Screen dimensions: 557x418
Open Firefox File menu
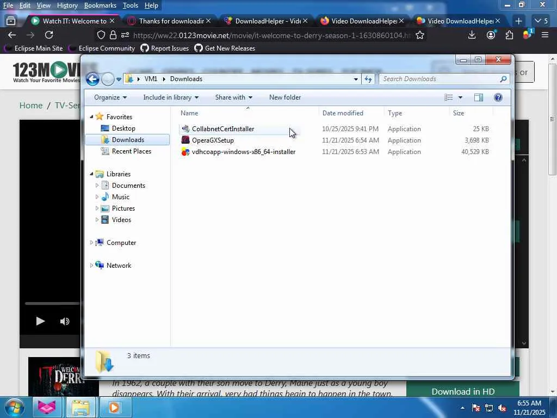8,5
